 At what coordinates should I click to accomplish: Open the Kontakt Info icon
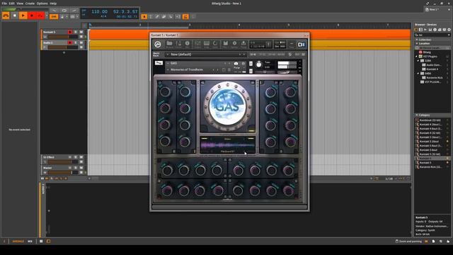[187, 44]
